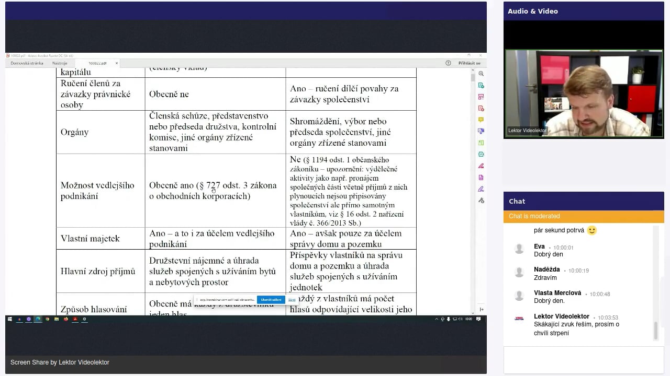Image resolution: width=670 pixels, height=376 pixels.
Task: Click the 'Lektor Videolektor' video name label
Action: coord(527,131)
